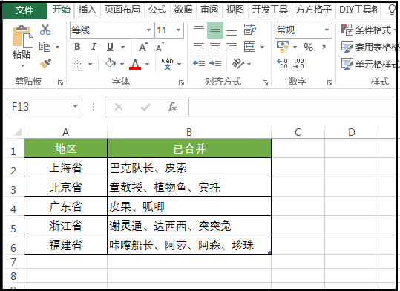
Task: Click the insert function fx button
Action: [x=172, y=107]
